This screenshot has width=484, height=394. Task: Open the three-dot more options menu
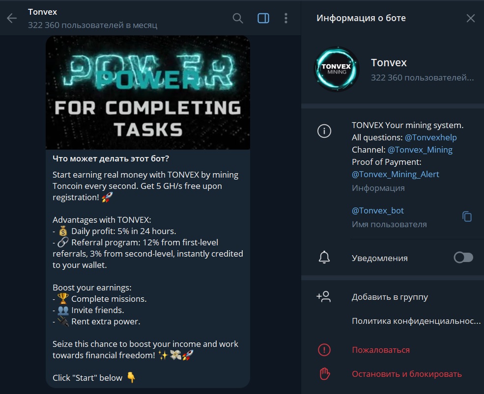coord(286,18)
